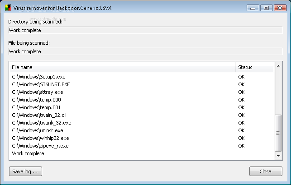This screenshot has height=185, width=291.
Task: Click the Save log button
Action: [x=25, y=171]
